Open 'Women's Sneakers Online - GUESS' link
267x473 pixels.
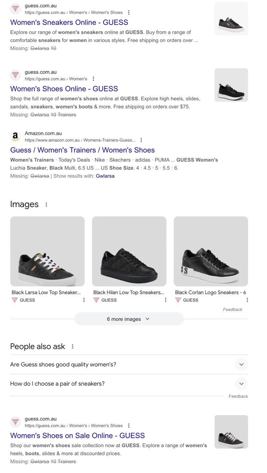point(69,22)
